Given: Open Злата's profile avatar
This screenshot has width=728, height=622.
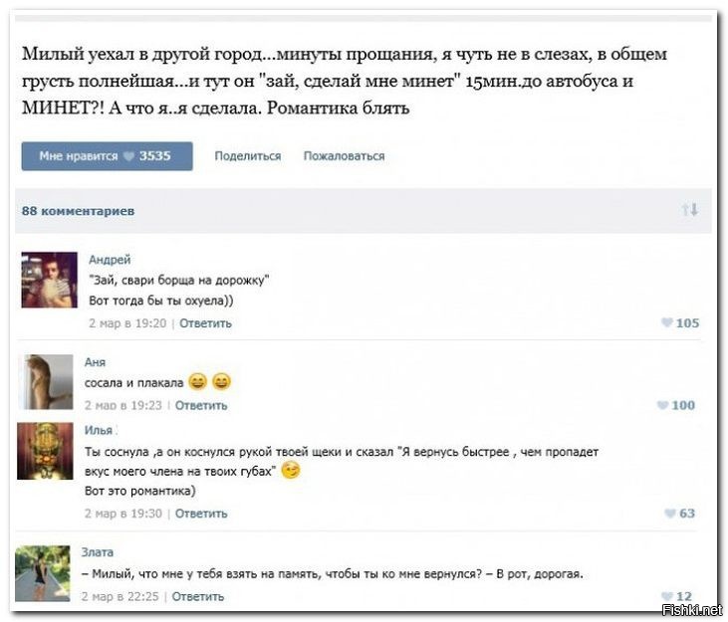Looking at the screenshot, I should (x=43, y=574).
